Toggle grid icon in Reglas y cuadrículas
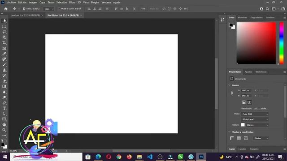Viewport: 287px width, 161px height. point(239,138)
